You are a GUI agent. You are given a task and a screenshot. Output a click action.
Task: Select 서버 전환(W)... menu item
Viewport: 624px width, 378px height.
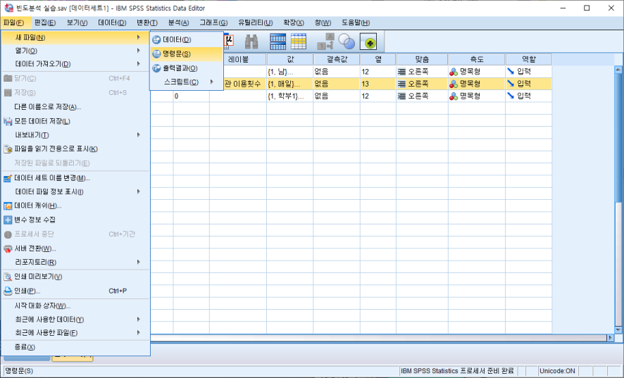(75, 248)
